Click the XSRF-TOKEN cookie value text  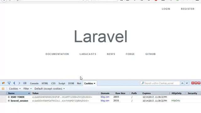point(62,97)
